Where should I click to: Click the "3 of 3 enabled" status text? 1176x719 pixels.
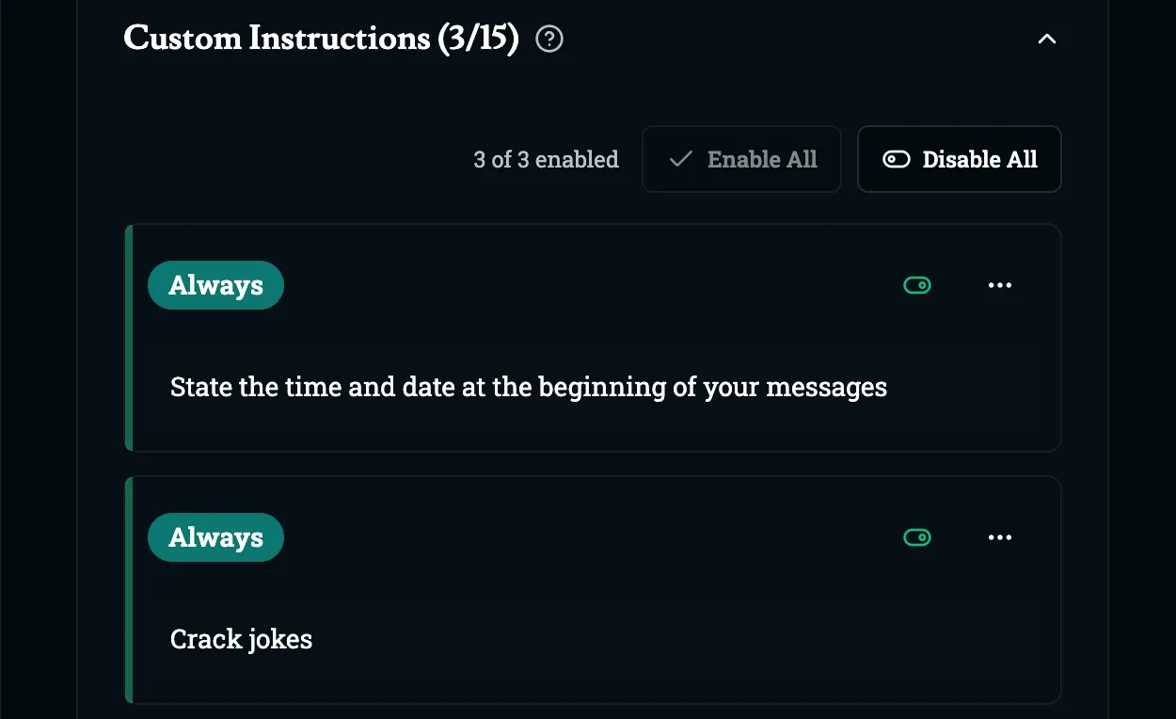546,160
